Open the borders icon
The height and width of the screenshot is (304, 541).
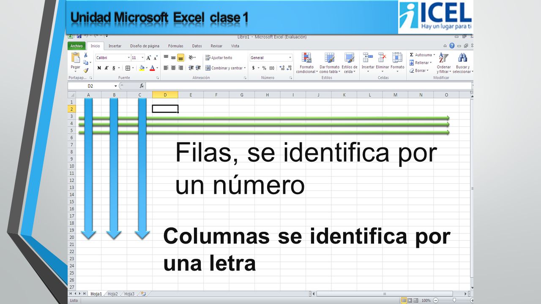point(128,68)
